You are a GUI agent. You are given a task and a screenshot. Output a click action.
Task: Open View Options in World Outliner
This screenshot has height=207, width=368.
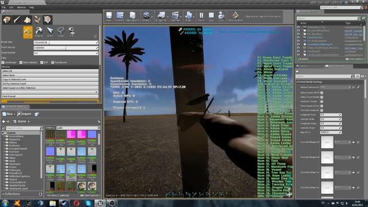[x=355, y=59]
